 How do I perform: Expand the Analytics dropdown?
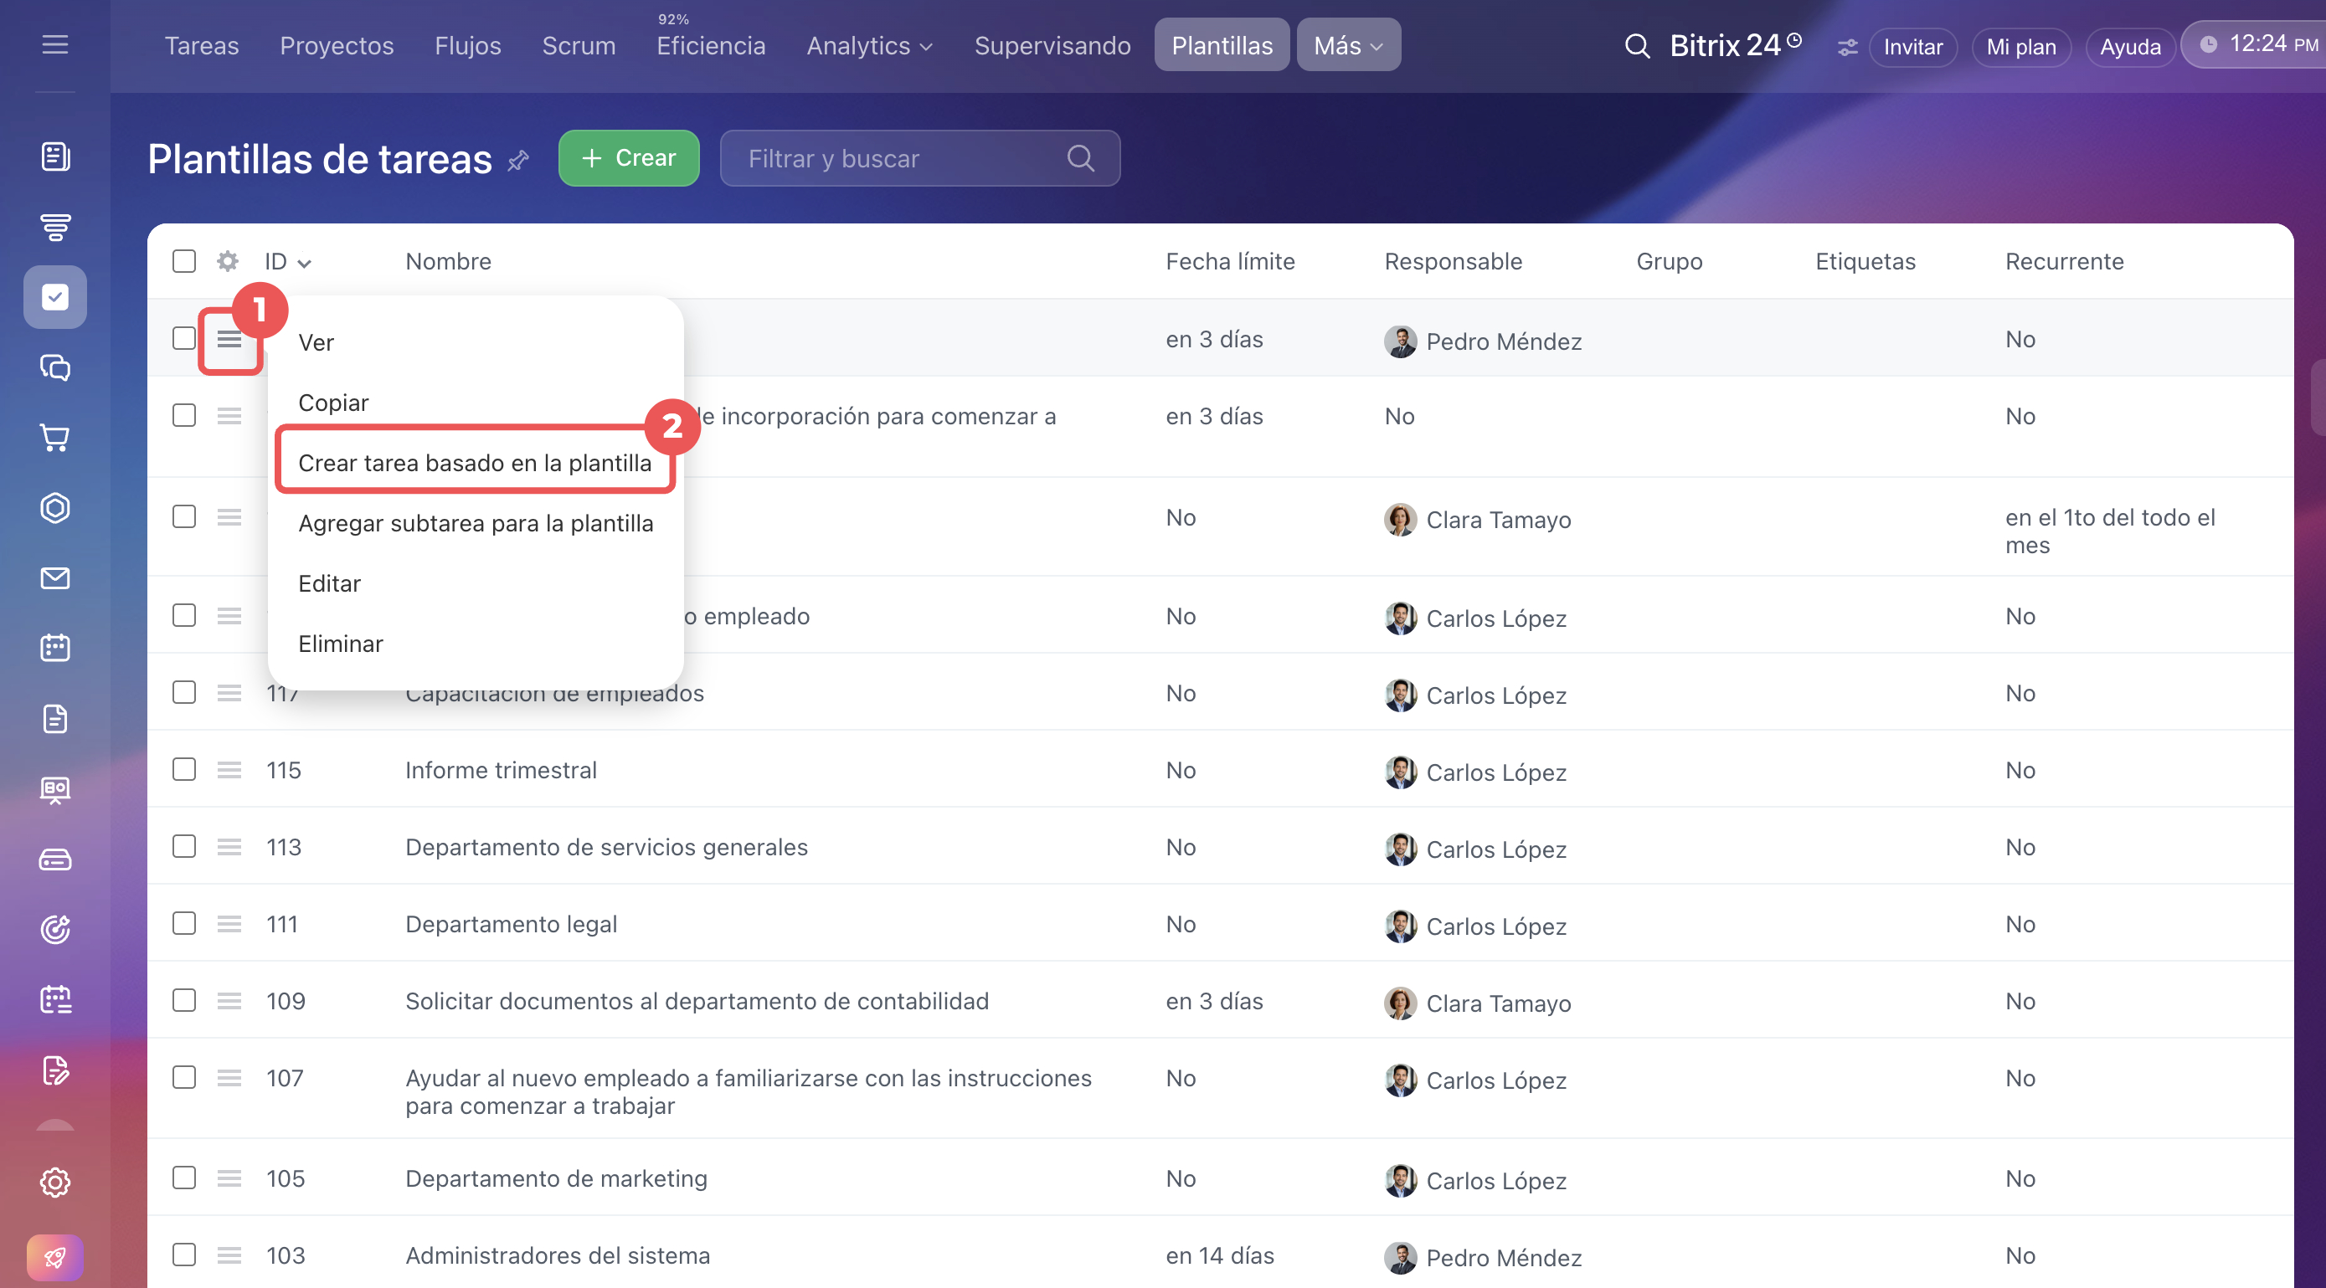(x=870, y=45)
